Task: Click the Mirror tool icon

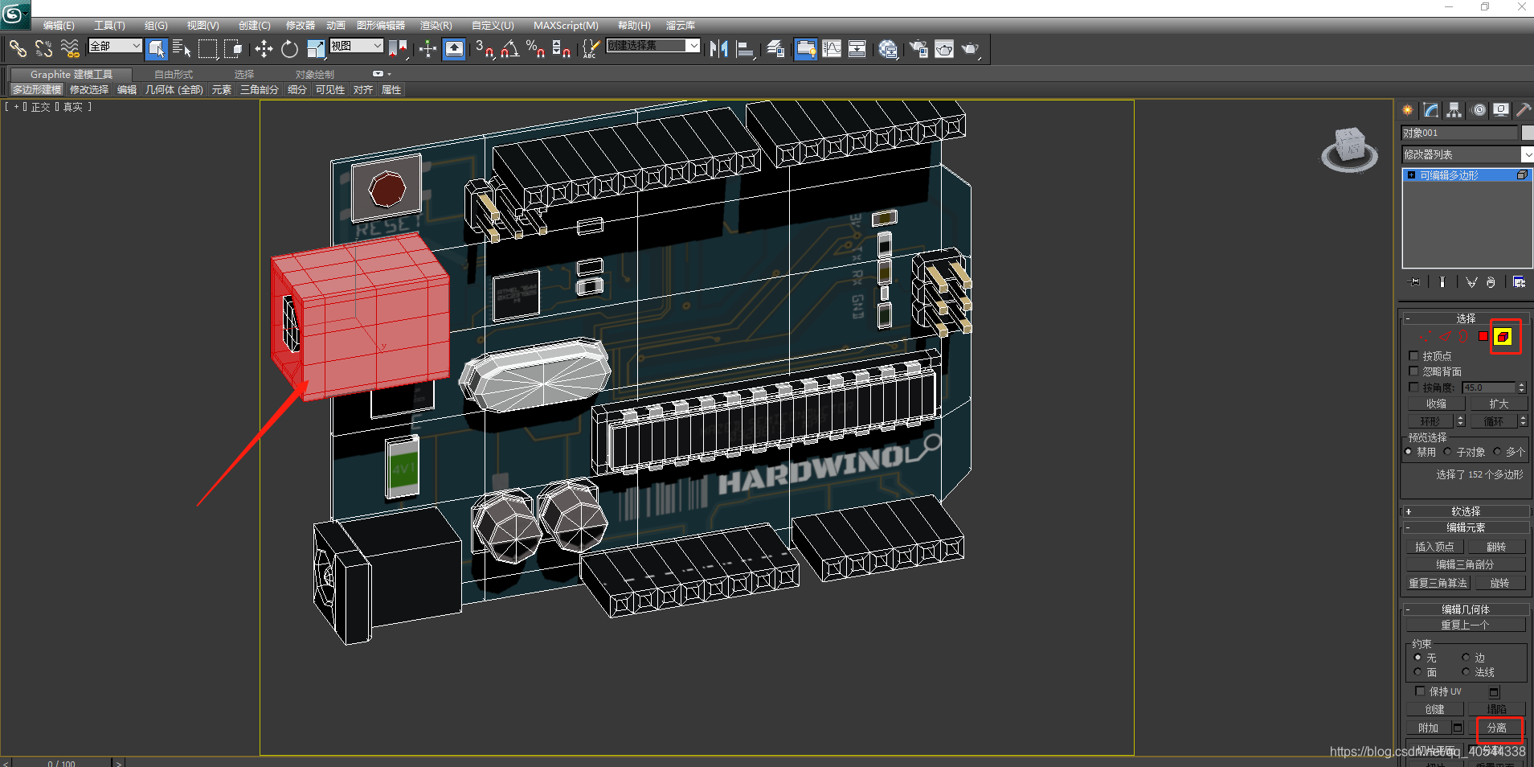Action: click(x=718, y=49)
